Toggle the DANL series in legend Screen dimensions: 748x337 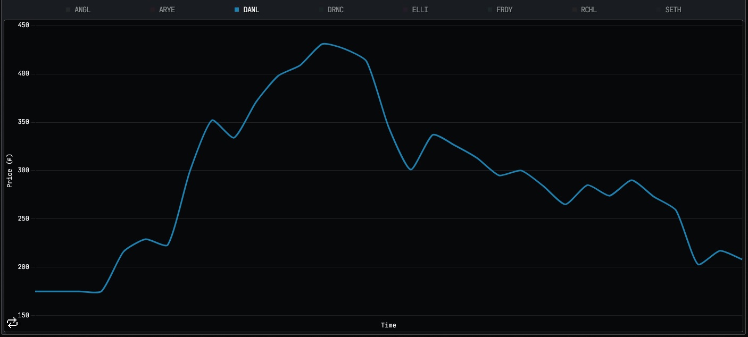coord(247,10)
